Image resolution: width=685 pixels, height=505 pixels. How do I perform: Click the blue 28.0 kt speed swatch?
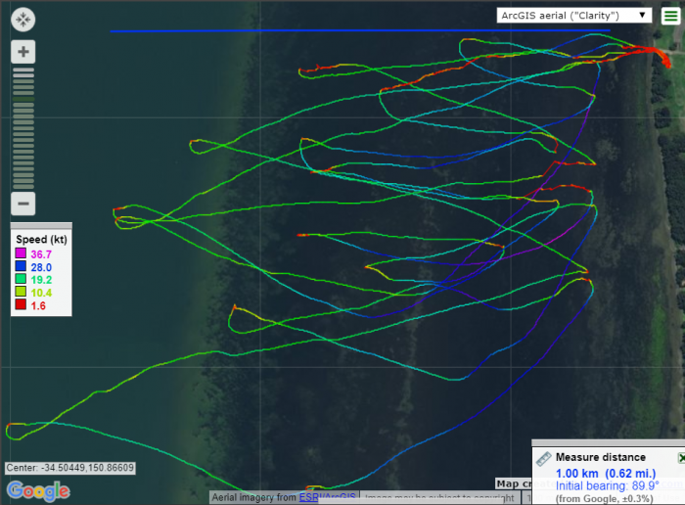(21, 267)
